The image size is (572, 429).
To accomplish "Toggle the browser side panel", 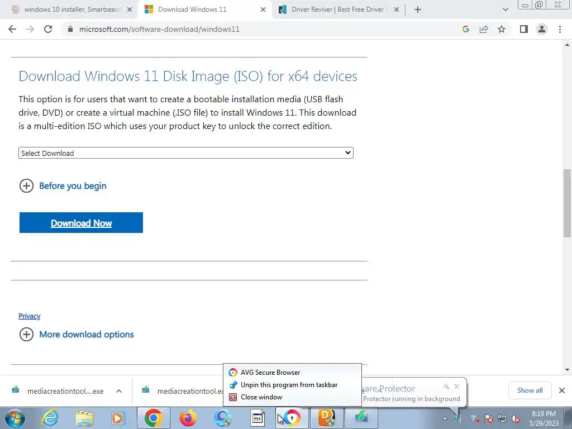I will click(524, 29).
